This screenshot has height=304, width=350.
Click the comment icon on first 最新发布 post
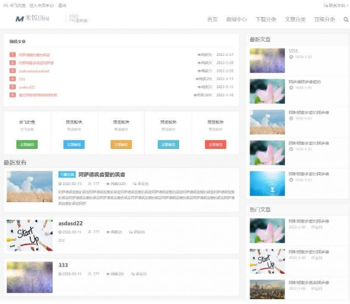[135, 184]
